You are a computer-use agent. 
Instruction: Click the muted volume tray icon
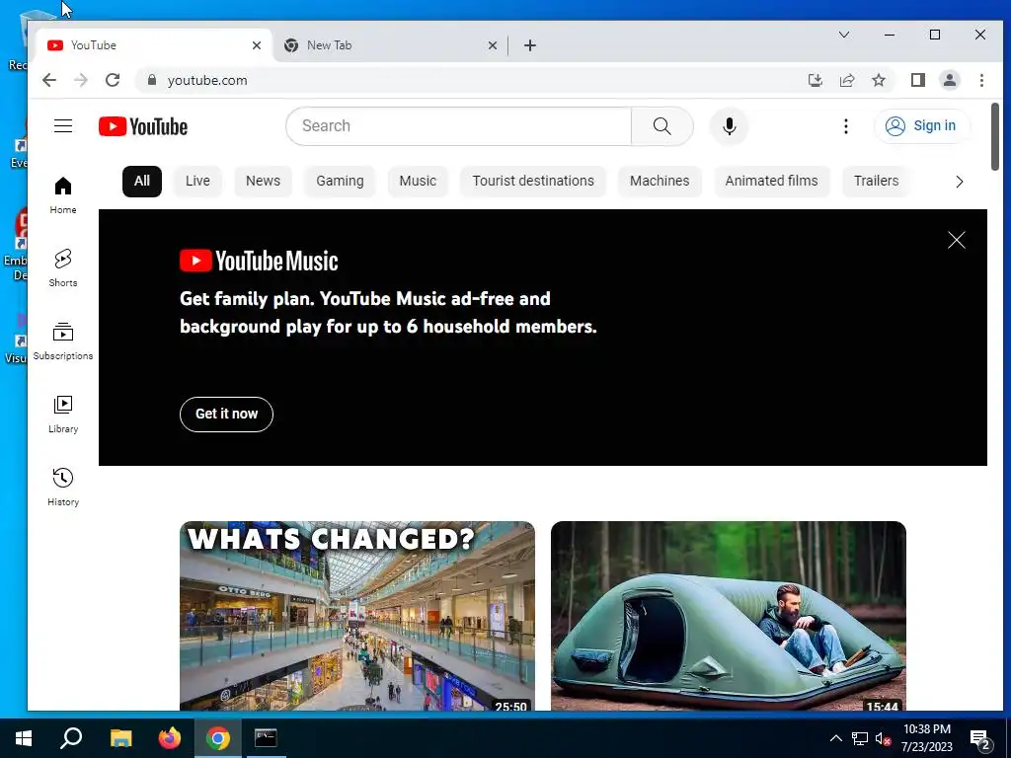pyautogui.click(x=883, y=739)
